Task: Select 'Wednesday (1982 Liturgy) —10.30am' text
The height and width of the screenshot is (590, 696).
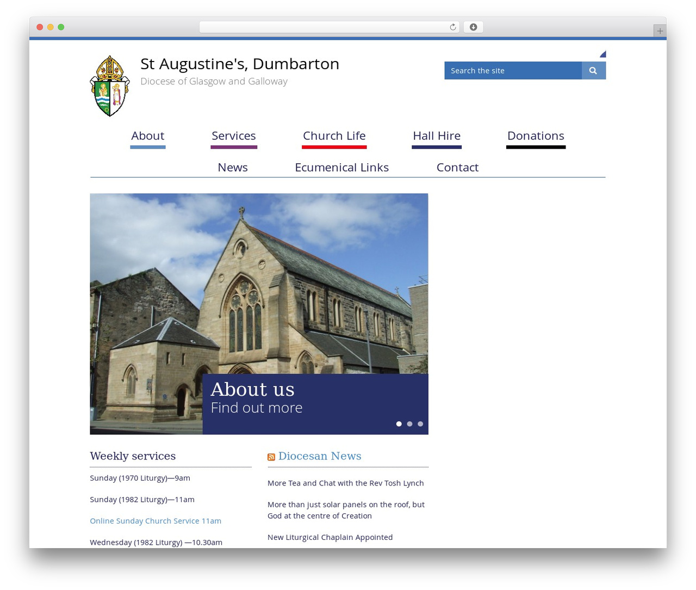Action: [x=156, y=543]
